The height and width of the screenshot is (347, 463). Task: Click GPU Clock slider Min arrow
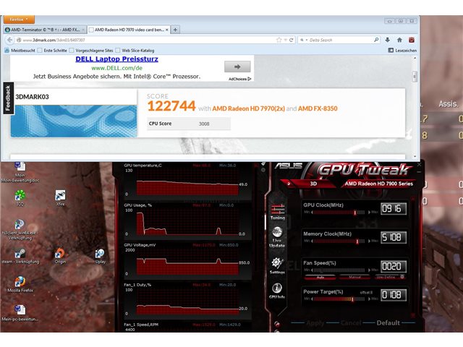click(312, 212)
